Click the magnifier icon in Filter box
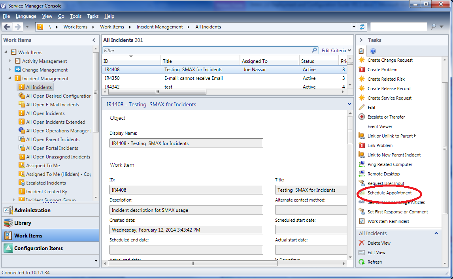The width and height of the screenshot is (453, 279). pos(314,50)
